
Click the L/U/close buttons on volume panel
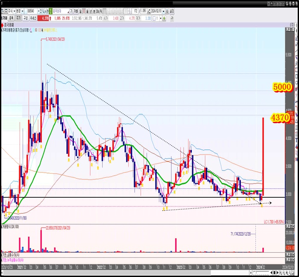pos(290,226)
